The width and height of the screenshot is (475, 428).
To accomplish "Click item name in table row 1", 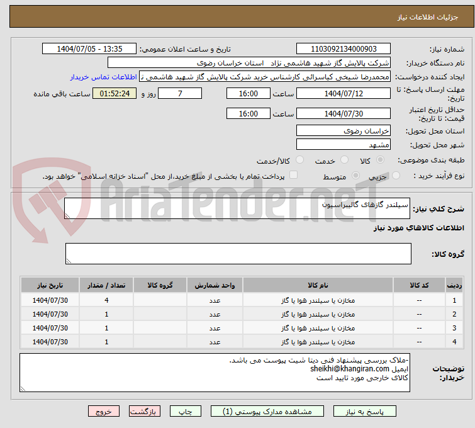I will pos(318,300).
